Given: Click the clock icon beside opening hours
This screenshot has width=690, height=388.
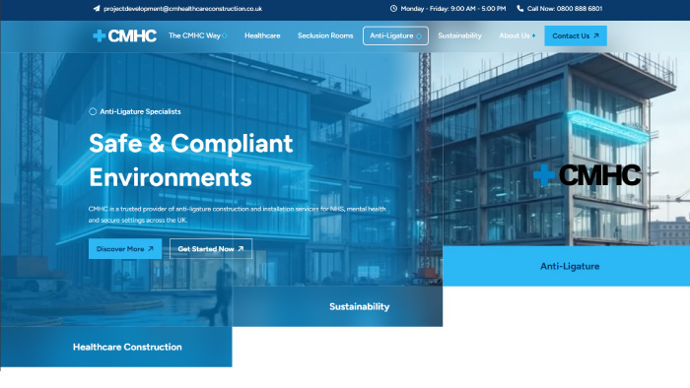Looking at the screenshot, I should pyautogui.click(x=393, y=8).
